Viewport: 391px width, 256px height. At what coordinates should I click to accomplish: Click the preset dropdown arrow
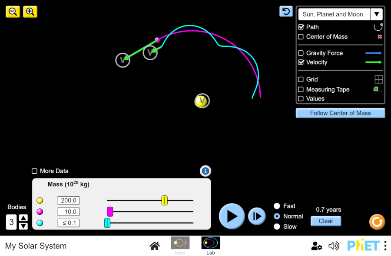pos(377,14)
